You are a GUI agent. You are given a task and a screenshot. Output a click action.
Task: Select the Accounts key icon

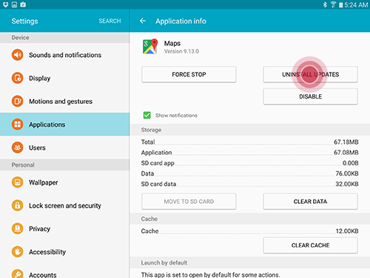point(18,274)
